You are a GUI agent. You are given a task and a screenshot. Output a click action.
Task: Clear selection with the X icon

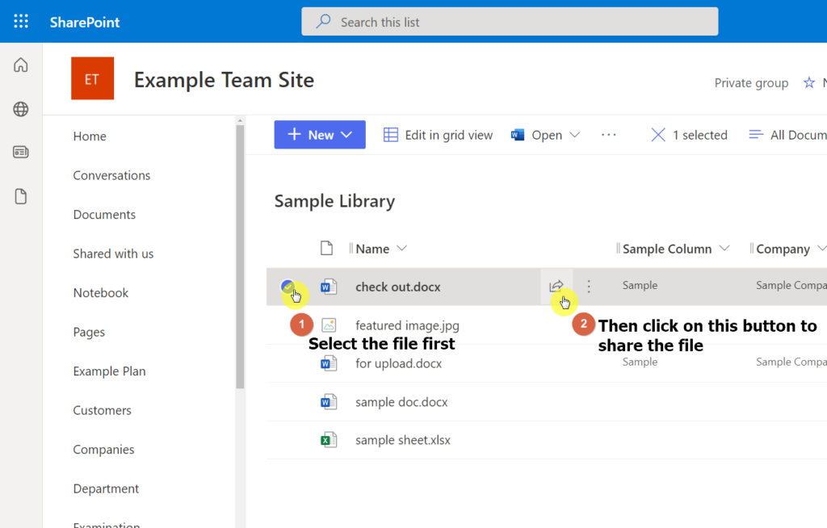(657, 135)
